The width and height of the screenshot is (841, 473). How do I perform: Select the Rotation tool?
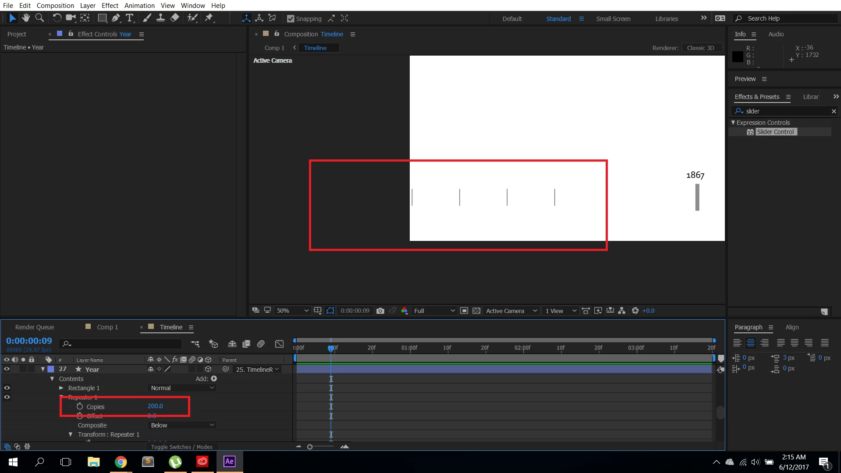click(57, 18)
